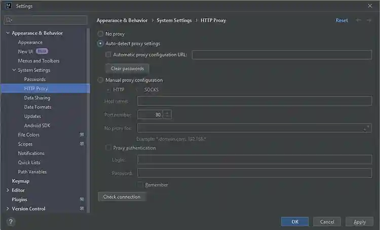380x230 pixels.
Task: Focus the settings search field
Action: 45,20
